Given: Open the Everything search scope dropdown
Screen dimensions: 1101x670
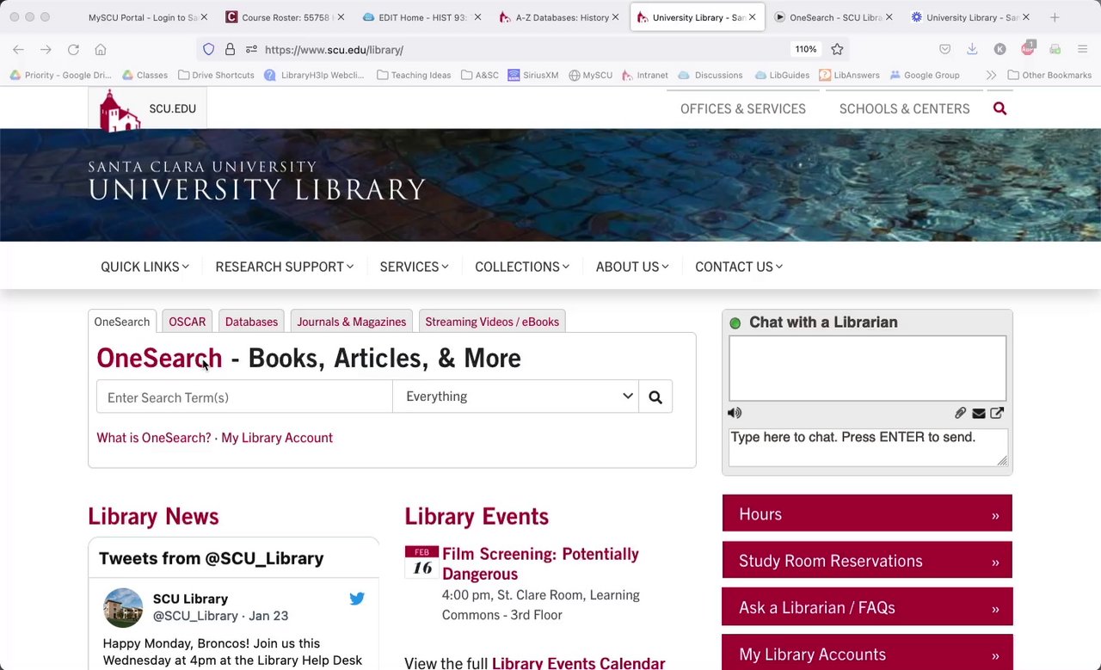Looking at the screenshot, I should (515, 396).
